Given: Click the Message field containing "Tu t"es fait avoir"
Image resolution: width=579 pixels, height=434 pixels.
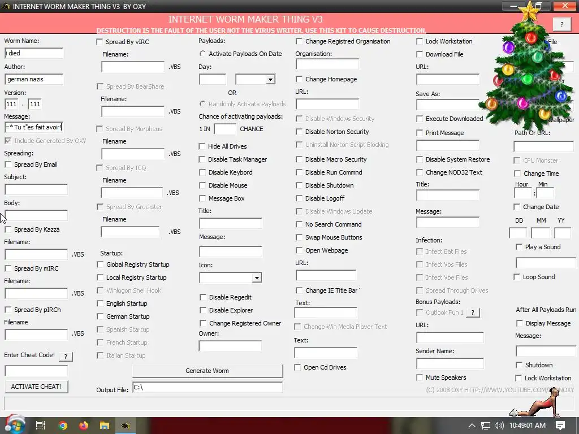Looking at the screenshot, I should pos(34,127).
